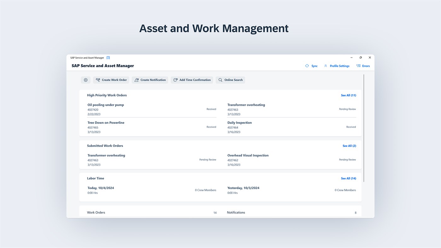
Task: Open the Daily Inspection work order
Action: tap(240, 122)
